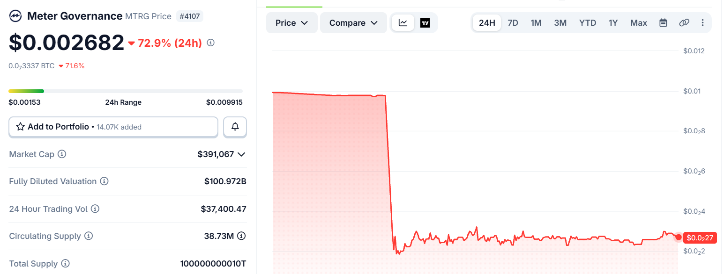Select the 7D time range

513,23
